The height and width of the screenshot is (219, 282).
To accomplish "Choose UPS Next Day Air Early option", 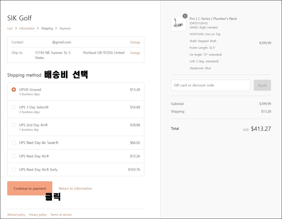I will (14, 169).
